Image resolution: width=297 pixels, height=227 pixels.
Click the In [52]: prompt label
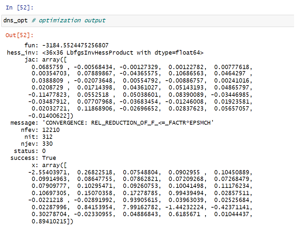pyautogui.click(x=19, y=8)
